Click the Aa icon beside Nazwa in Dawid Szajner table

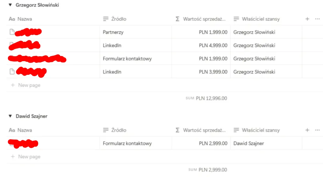(x=12, y=130)
